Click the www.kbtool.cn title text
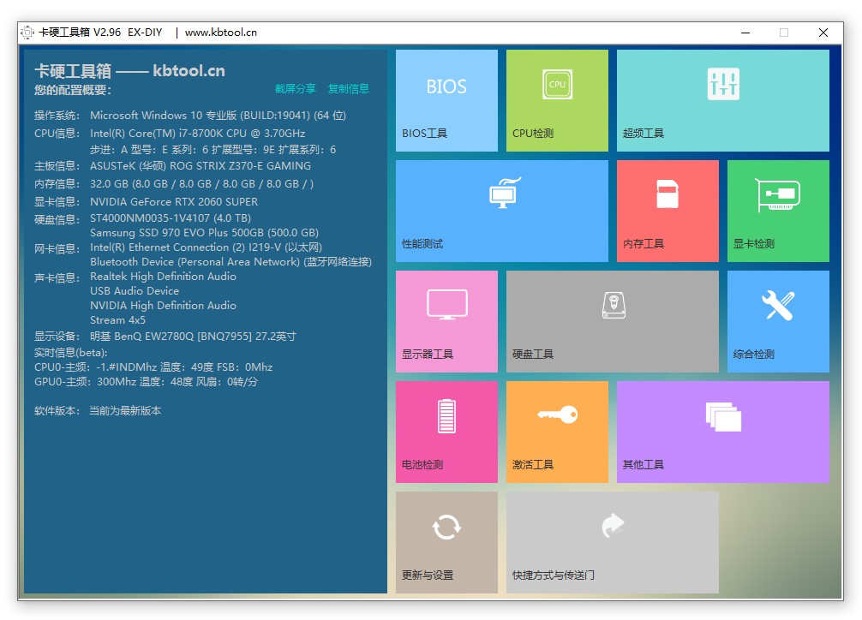The image size is (862, 620). (x=220, y=33)
